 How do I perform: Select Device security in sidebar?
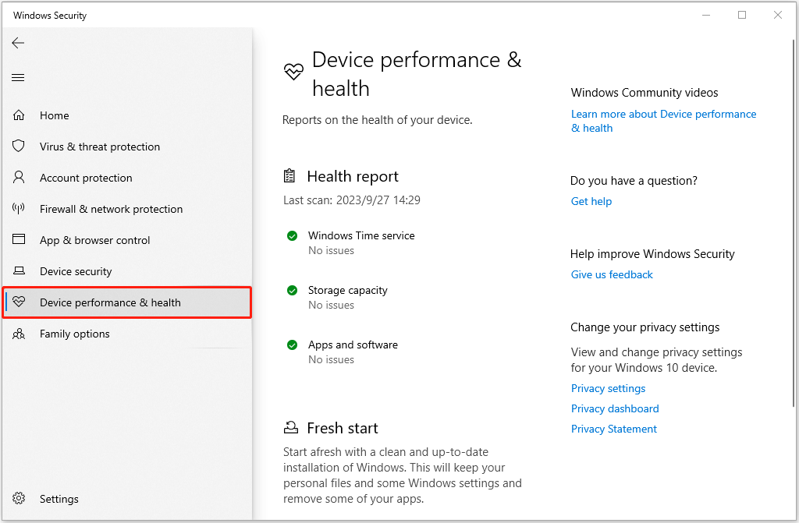point(127,271)
